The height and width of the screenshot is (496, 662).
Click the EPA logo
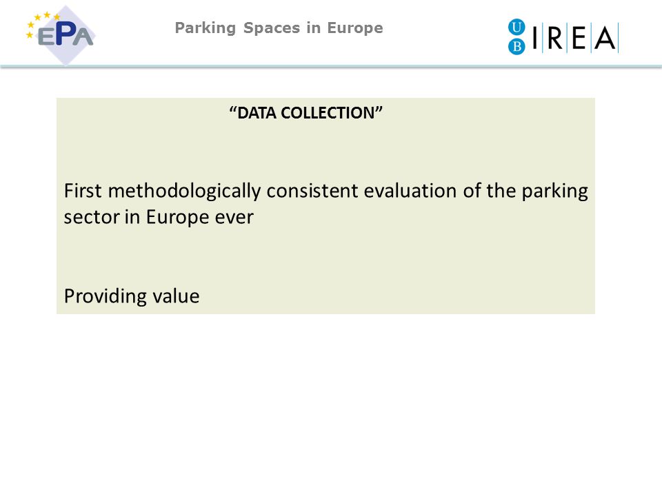(61, 35)
